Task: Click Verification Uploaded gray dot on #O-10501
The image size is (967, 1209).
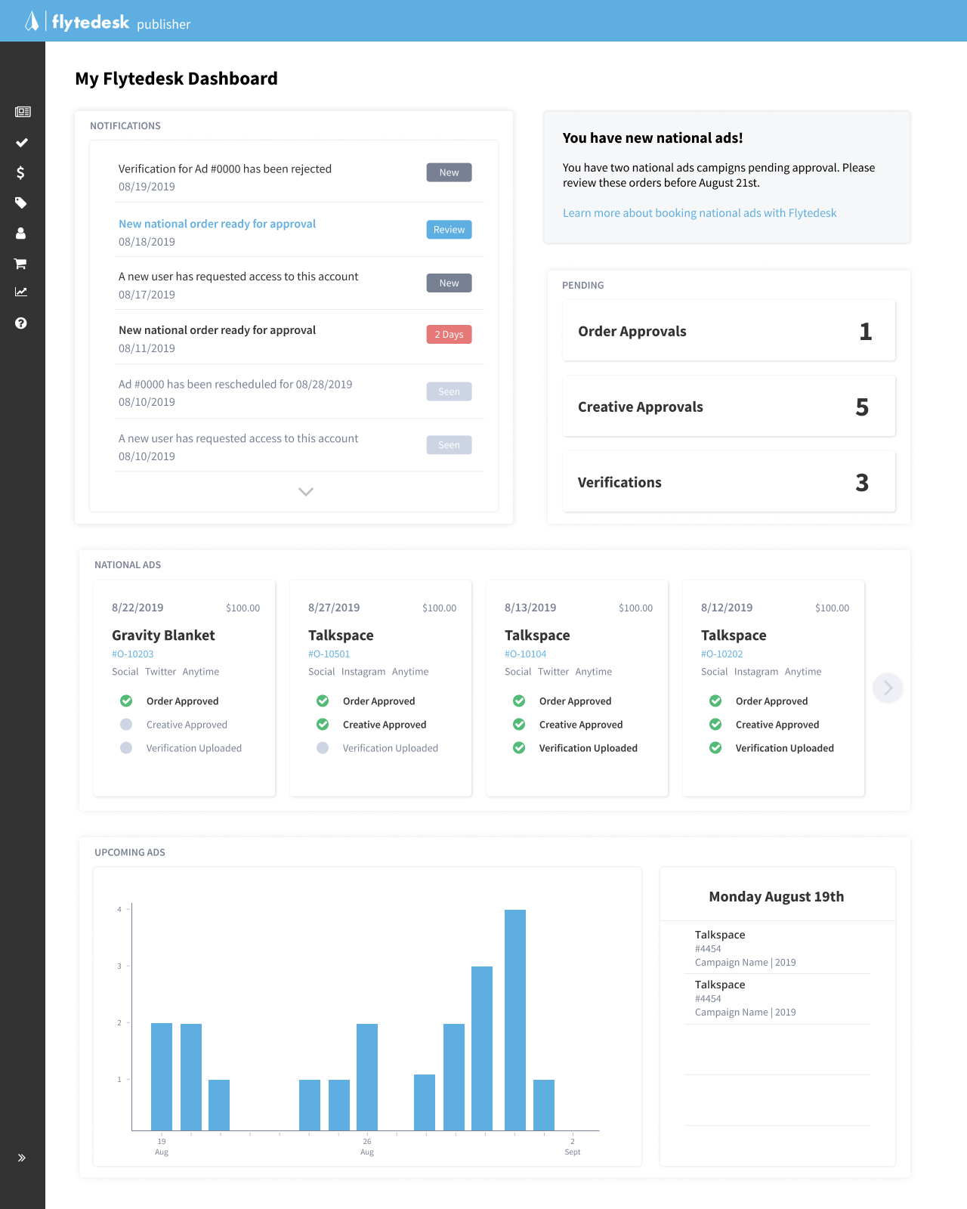Action: point(323,748)
